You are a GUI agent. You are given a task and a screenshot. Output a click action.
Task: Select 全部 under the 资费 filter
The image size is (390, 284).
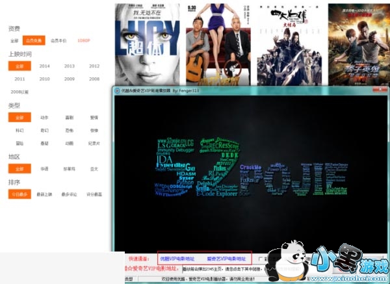[14, 40]
